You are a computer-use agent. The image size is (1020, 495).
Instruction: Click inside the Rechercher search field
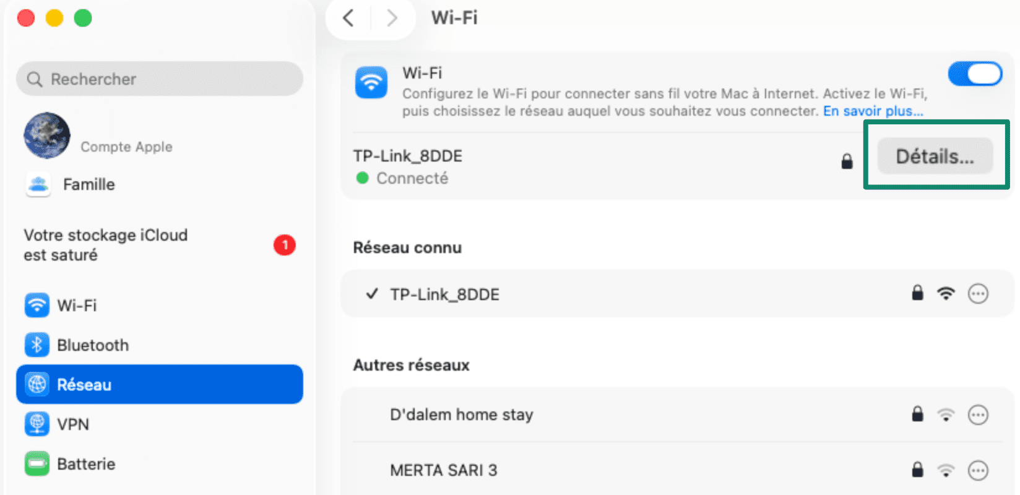[159, 79]
